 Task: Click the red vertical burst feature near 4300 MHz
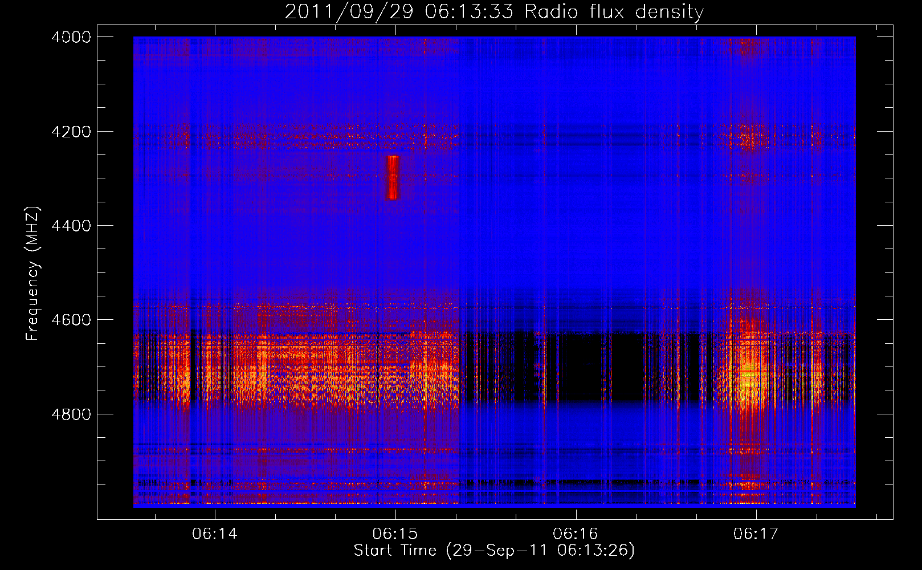[x=393, y=177]
